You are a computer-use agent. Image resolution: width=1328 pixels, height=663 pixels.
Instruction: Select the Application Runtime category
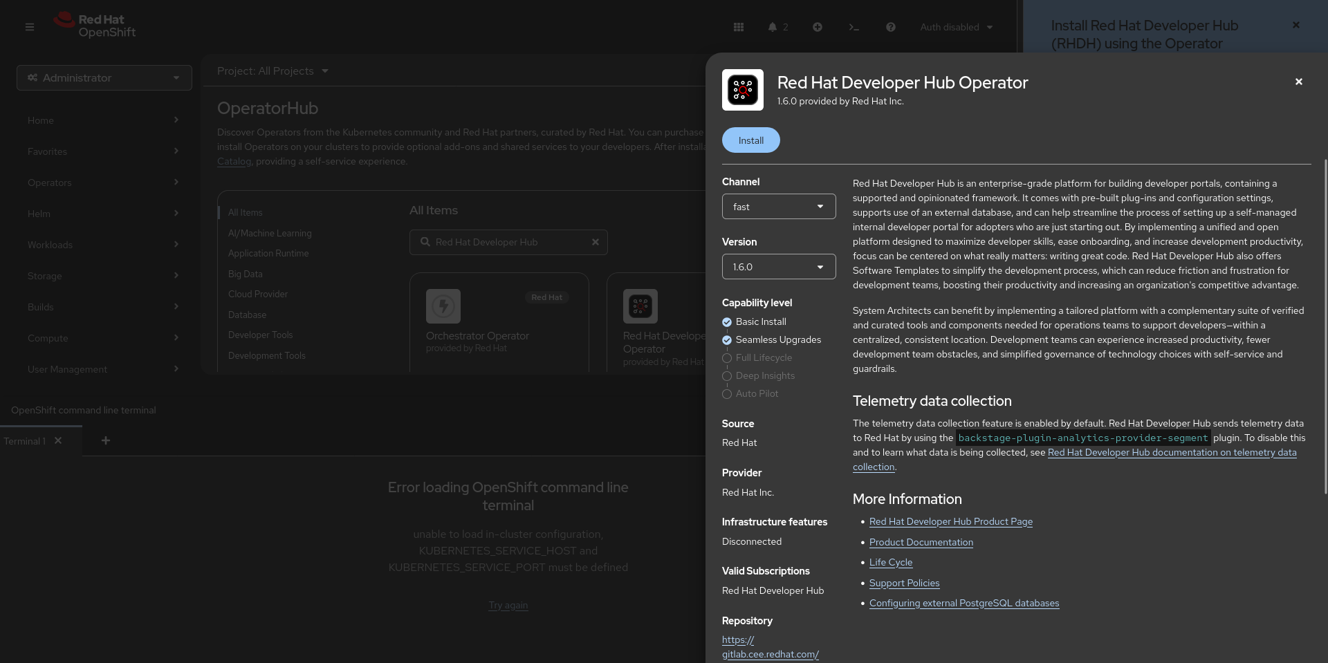click(x=268, y=253)
